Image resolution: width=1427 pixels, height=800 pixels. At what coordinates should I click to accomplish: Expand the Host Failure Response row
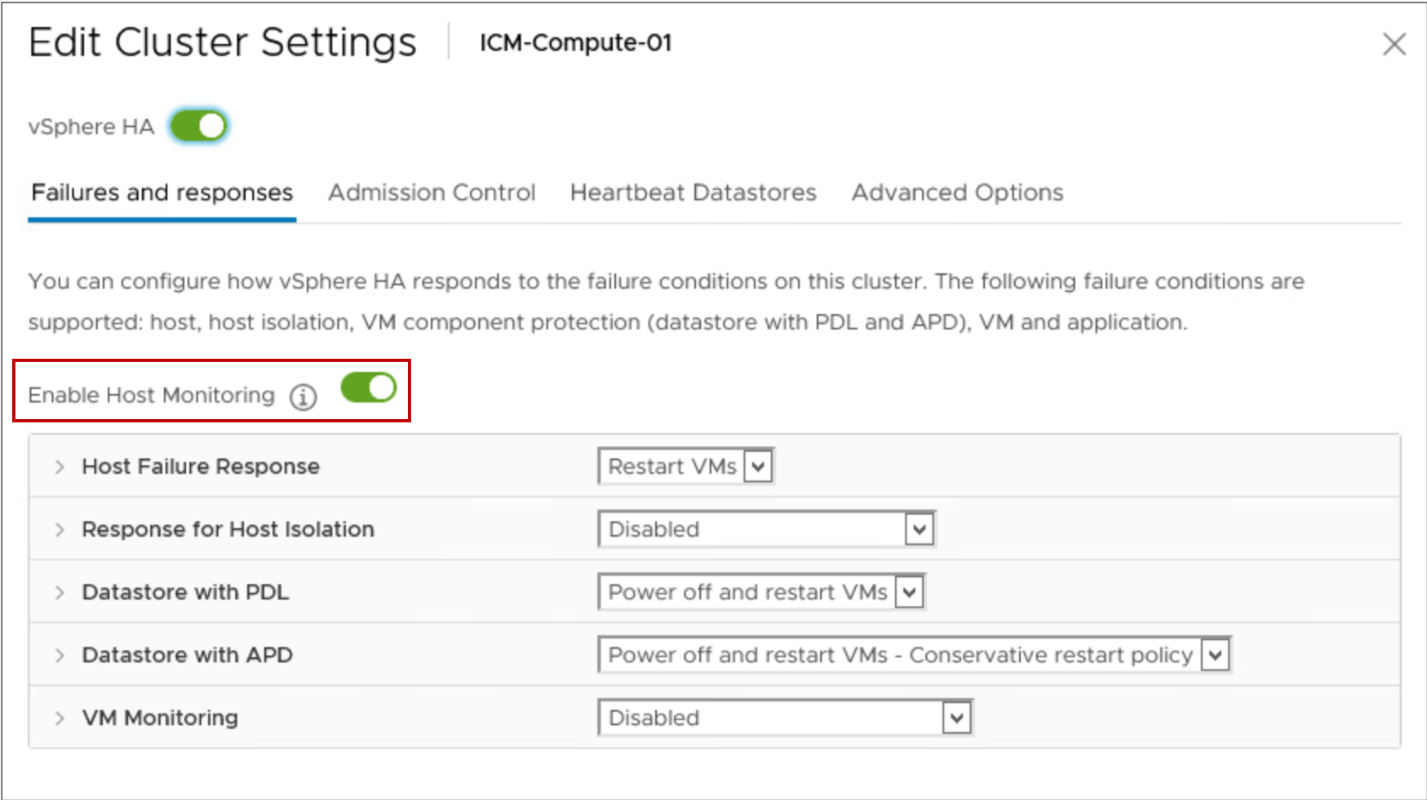[x=60, y=466]
